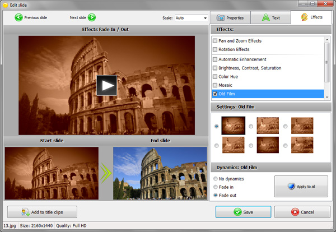Image resolution: width=336 pixels, height=232 pixels.
Task: Click the Next slide green arrow icon
Action: pos(92,17)
